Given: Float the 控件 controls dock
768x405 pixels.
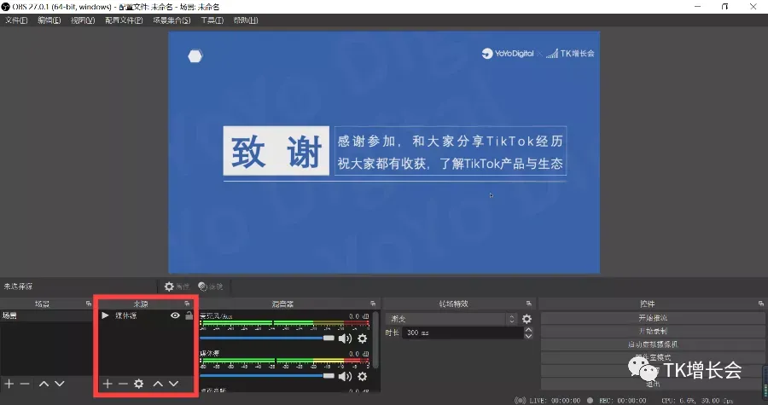Looking at the screenshot, I should coord(760,304).
